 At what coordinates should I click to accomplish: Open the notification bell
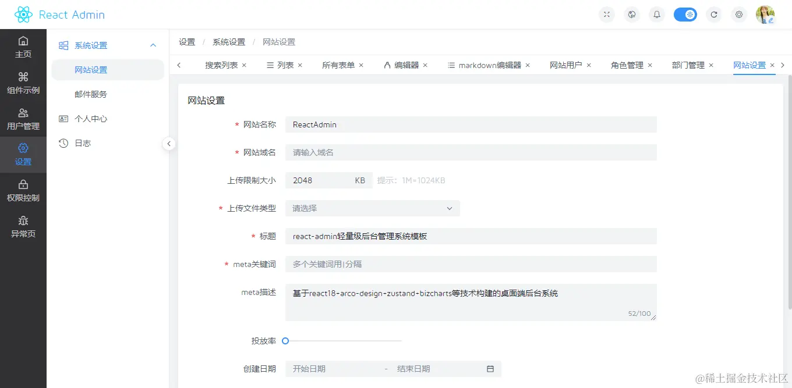(656, 14)
